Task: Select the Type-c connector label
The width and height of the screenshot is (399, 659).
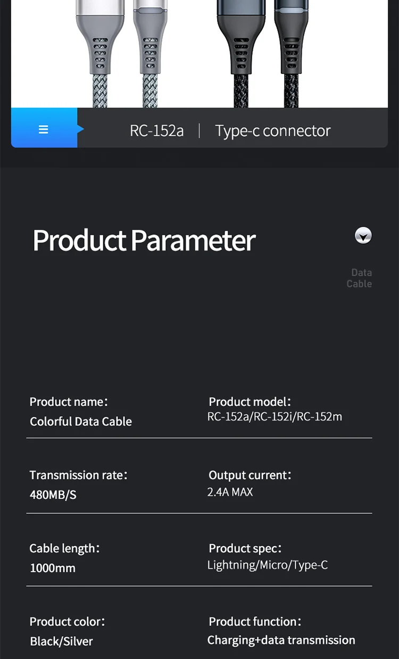Action: coord(273,131)
